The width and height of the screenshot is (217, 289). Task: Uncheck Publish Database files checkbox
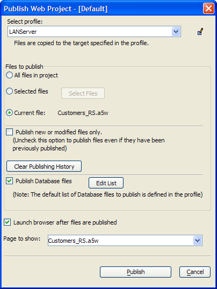pyautogui.click(x=10, y=181)
